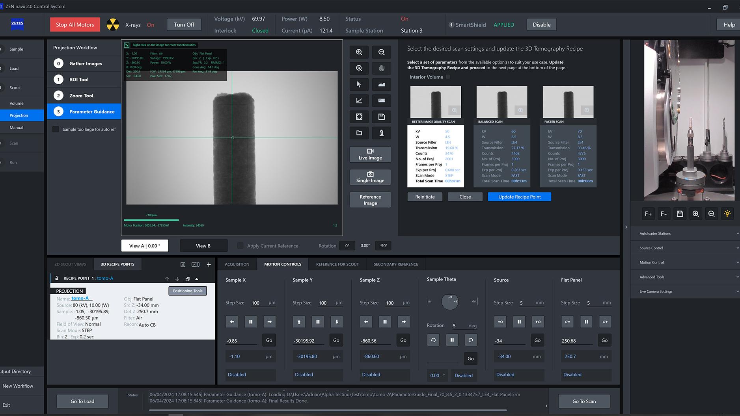Open Sample X Disabled dropdown
This screenshot has height=416, width=740.
click(x=251, y=375)
